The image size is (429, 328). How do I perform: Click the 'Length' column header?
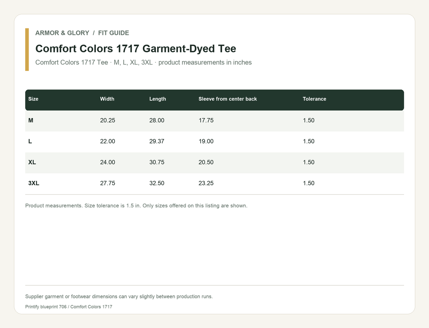pyautogui.click(x=158, y=99)
